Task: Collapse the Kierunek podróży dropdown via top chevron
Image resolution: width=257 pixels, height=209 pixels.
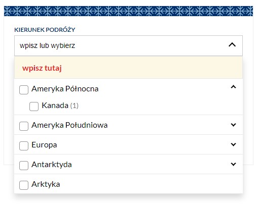Action: 232,45
